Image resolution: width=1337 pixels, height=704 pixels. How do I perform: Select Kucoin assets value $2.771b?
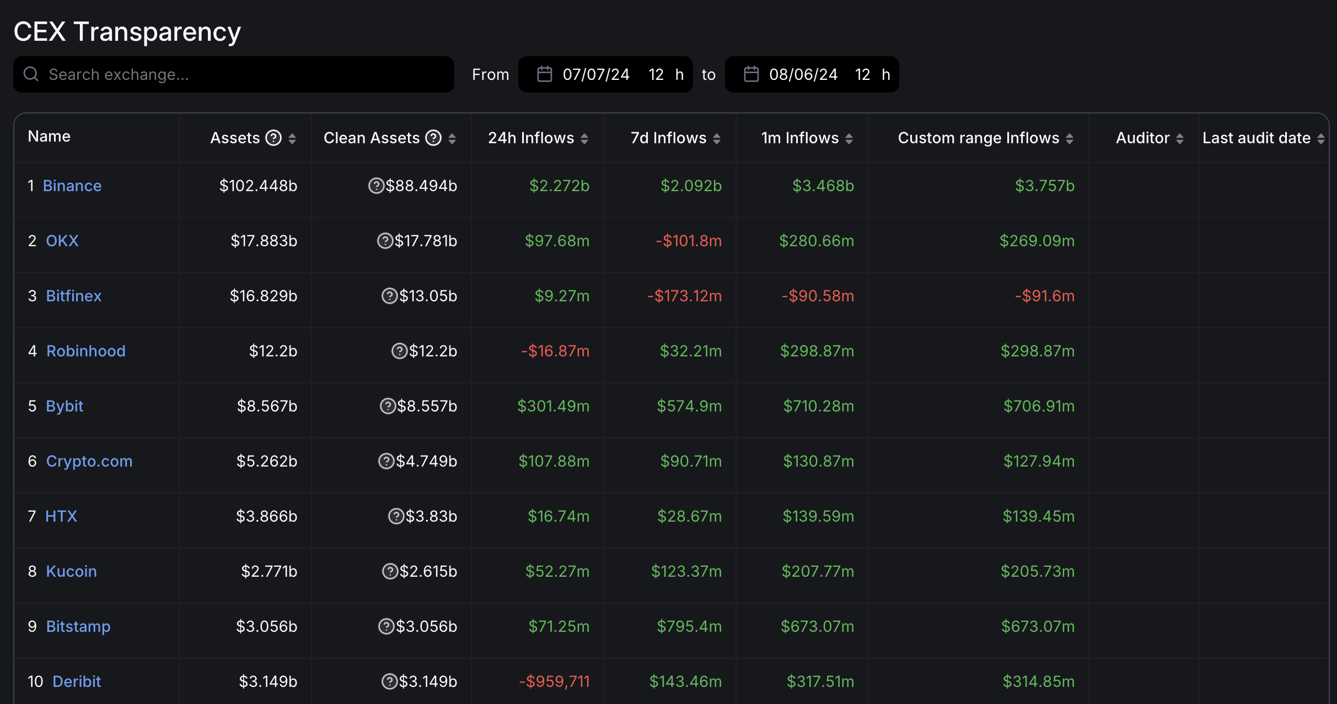coord(269,571)
